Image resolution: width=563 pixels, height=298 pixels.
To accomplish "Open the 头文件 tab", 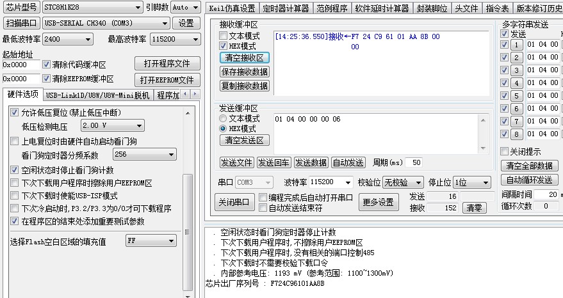I will [x=466, y=8].
